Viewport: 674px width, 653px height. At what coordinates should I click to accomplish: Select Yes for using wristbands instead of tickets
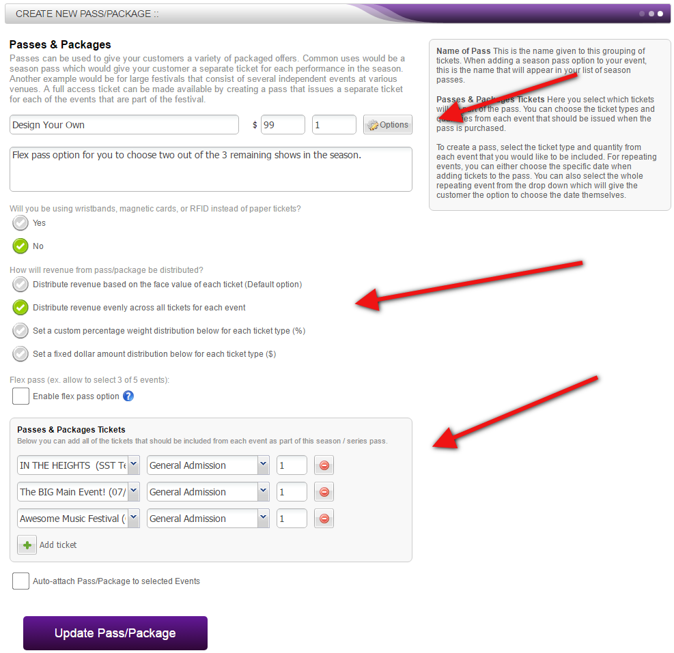pos(20,222)
